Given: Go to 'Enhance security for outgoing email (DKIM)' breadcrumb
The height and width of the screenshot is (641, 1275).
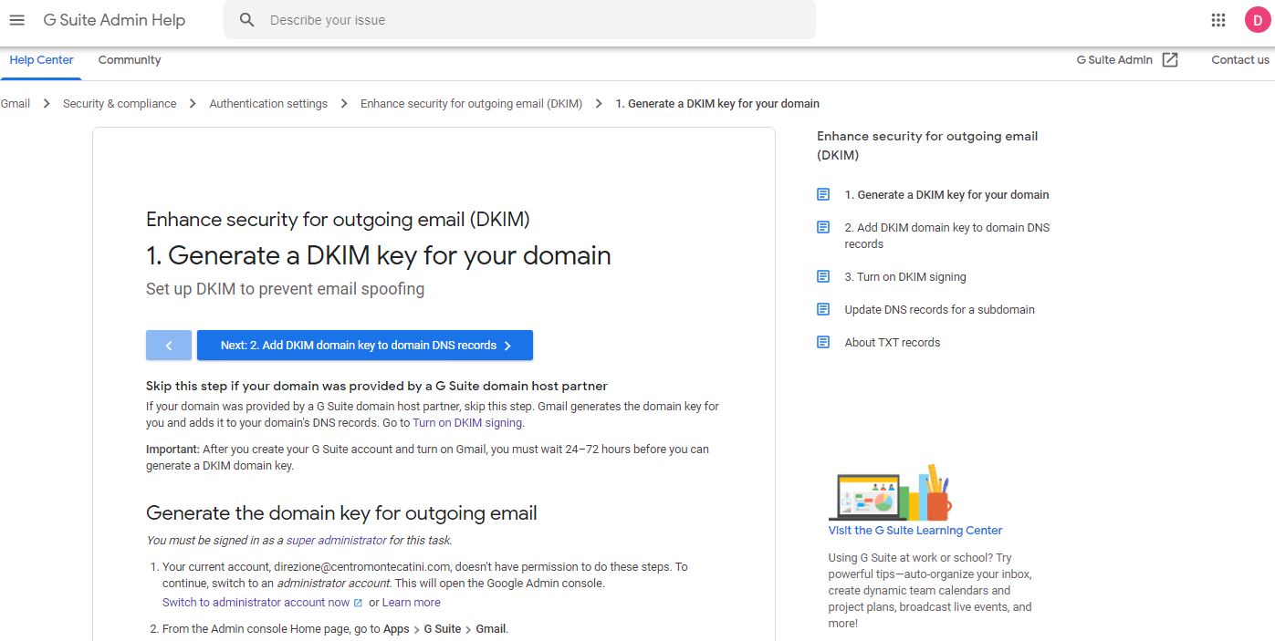Looking at the screenshot, I should tap(471, 104).
